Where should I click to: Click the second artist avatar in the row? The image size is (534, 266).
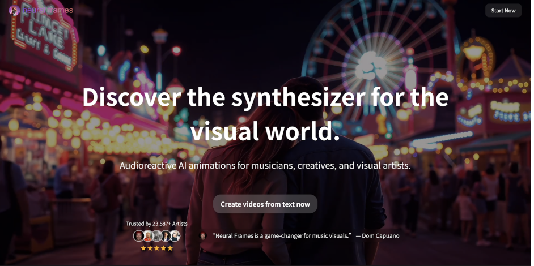147,236
